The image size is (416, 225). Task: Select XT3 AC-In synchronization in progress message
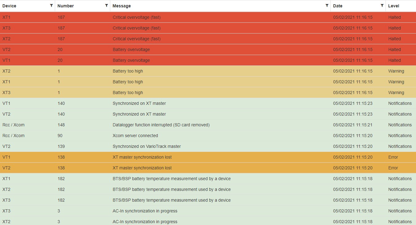[x=145, y=211]
